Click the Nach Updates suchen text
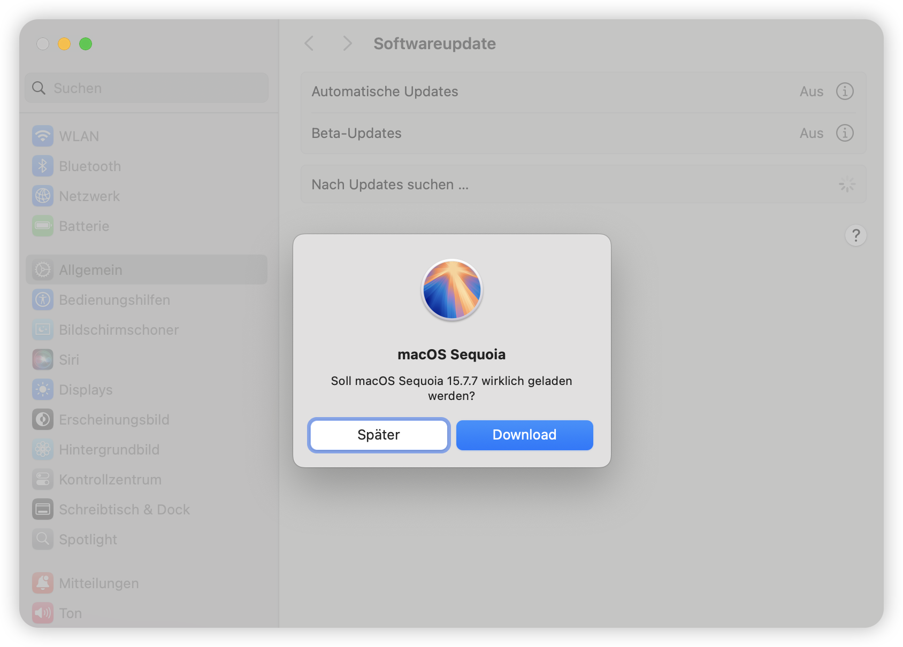 390,184
